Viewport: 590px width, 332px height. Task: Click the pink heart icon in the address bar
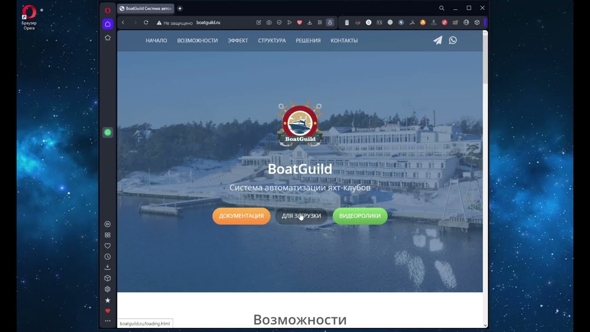tap(300, 22)
